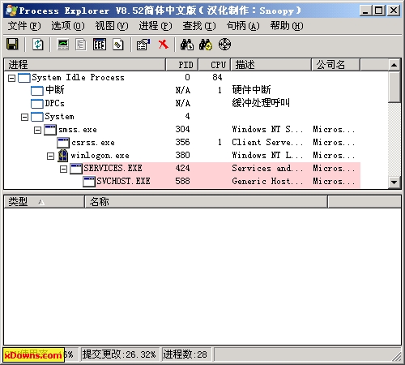405x365 pixels.
Task: Open the 查找(I) menu
Action: [199, 26]
